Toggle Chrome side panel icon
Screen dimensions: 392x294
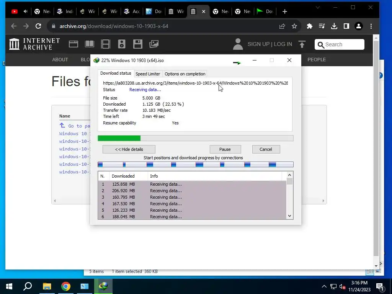tap(346, 26)
